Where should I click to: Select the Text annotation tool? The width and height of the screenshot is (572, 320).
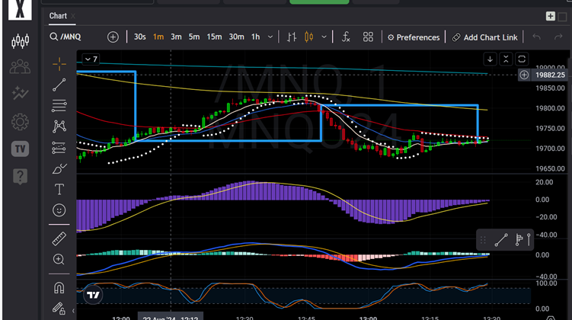tap(59, 190)
